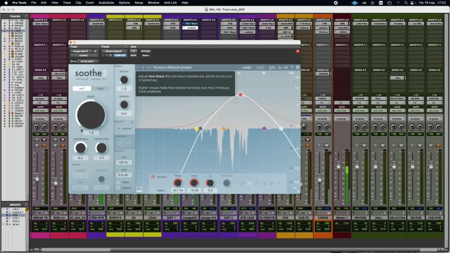Select soft mode in soothe2
450x253 pixels.
click(x=82, y=89)
